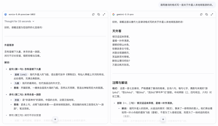Click the 注释与解说 heading
Screen dimensions: 218x126
click(120, 83)
